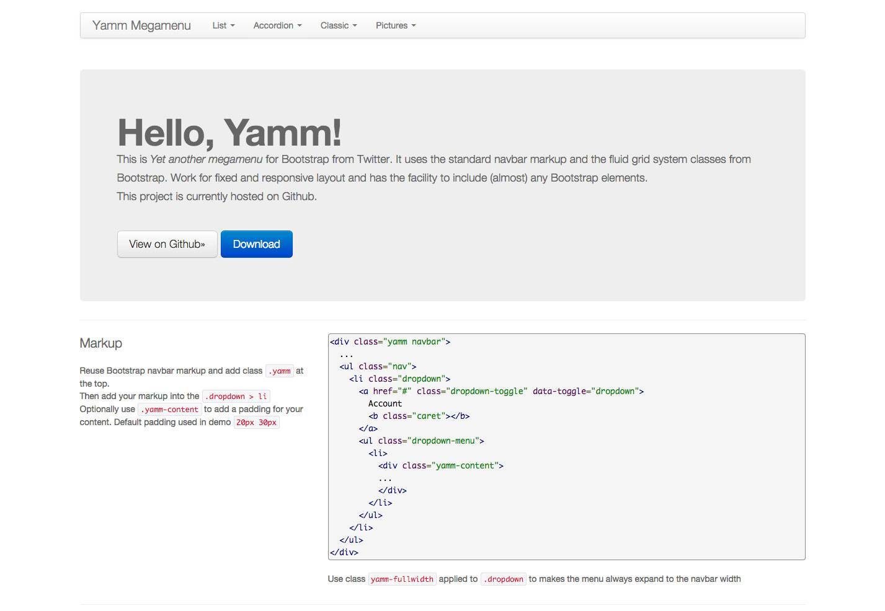885x611 pixels.
Task: Click the code line with data-toggle="dropdown"
Action: [501, 391]
